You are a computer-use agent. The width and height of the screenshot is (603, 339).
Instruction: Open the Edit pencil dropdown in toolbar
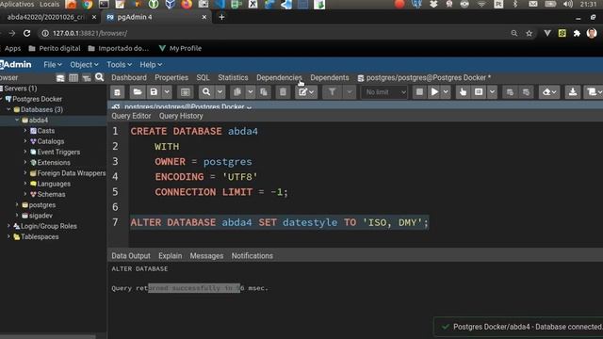point(306,92)
